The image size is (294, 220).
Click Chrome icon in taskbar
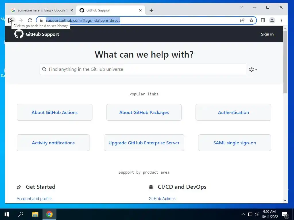pyautogui.click(x=49, y=214)
